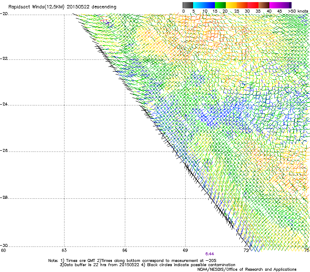Click the -22 latitude axis label
This screenshot has height=272, width=310.
click(x=4, y=59)
